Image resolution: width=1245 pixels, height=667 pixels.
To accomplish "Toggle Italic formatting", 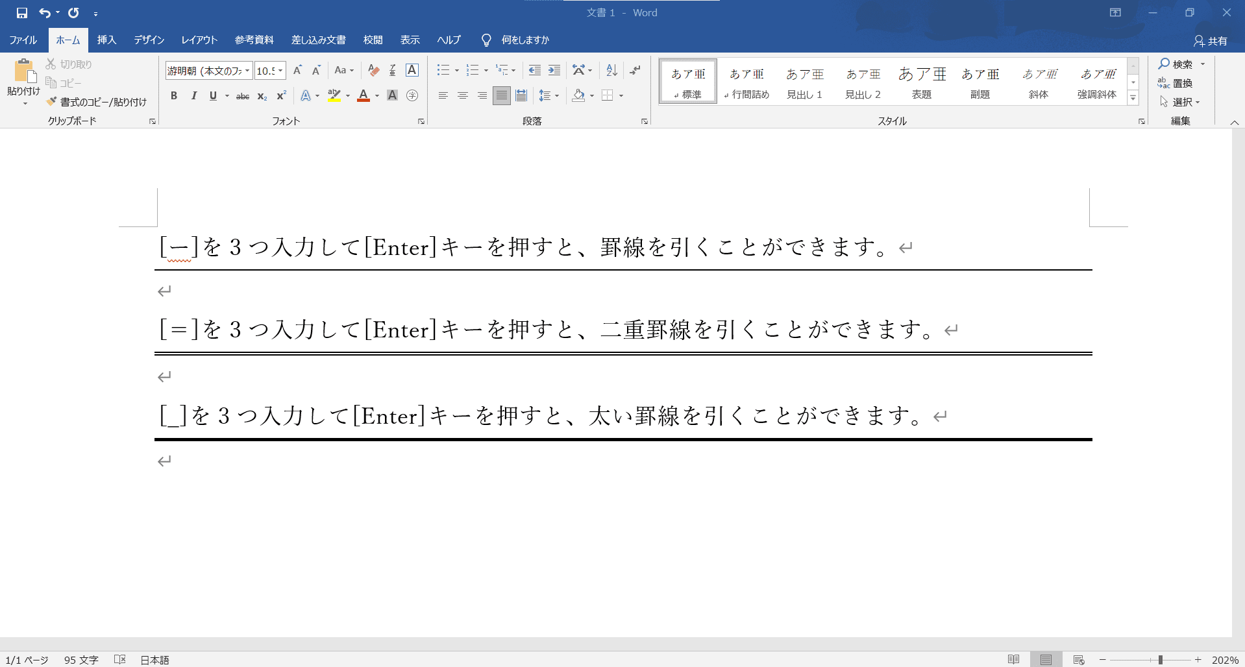I will click(x=193, y=96).
